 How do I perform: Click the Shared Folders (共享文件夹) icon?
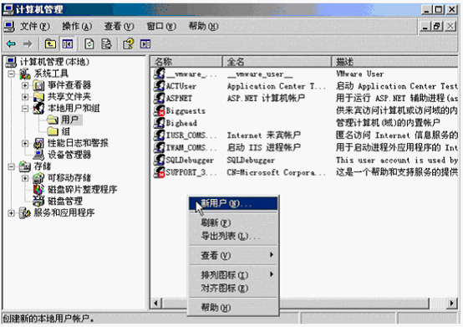pos(38,97)
